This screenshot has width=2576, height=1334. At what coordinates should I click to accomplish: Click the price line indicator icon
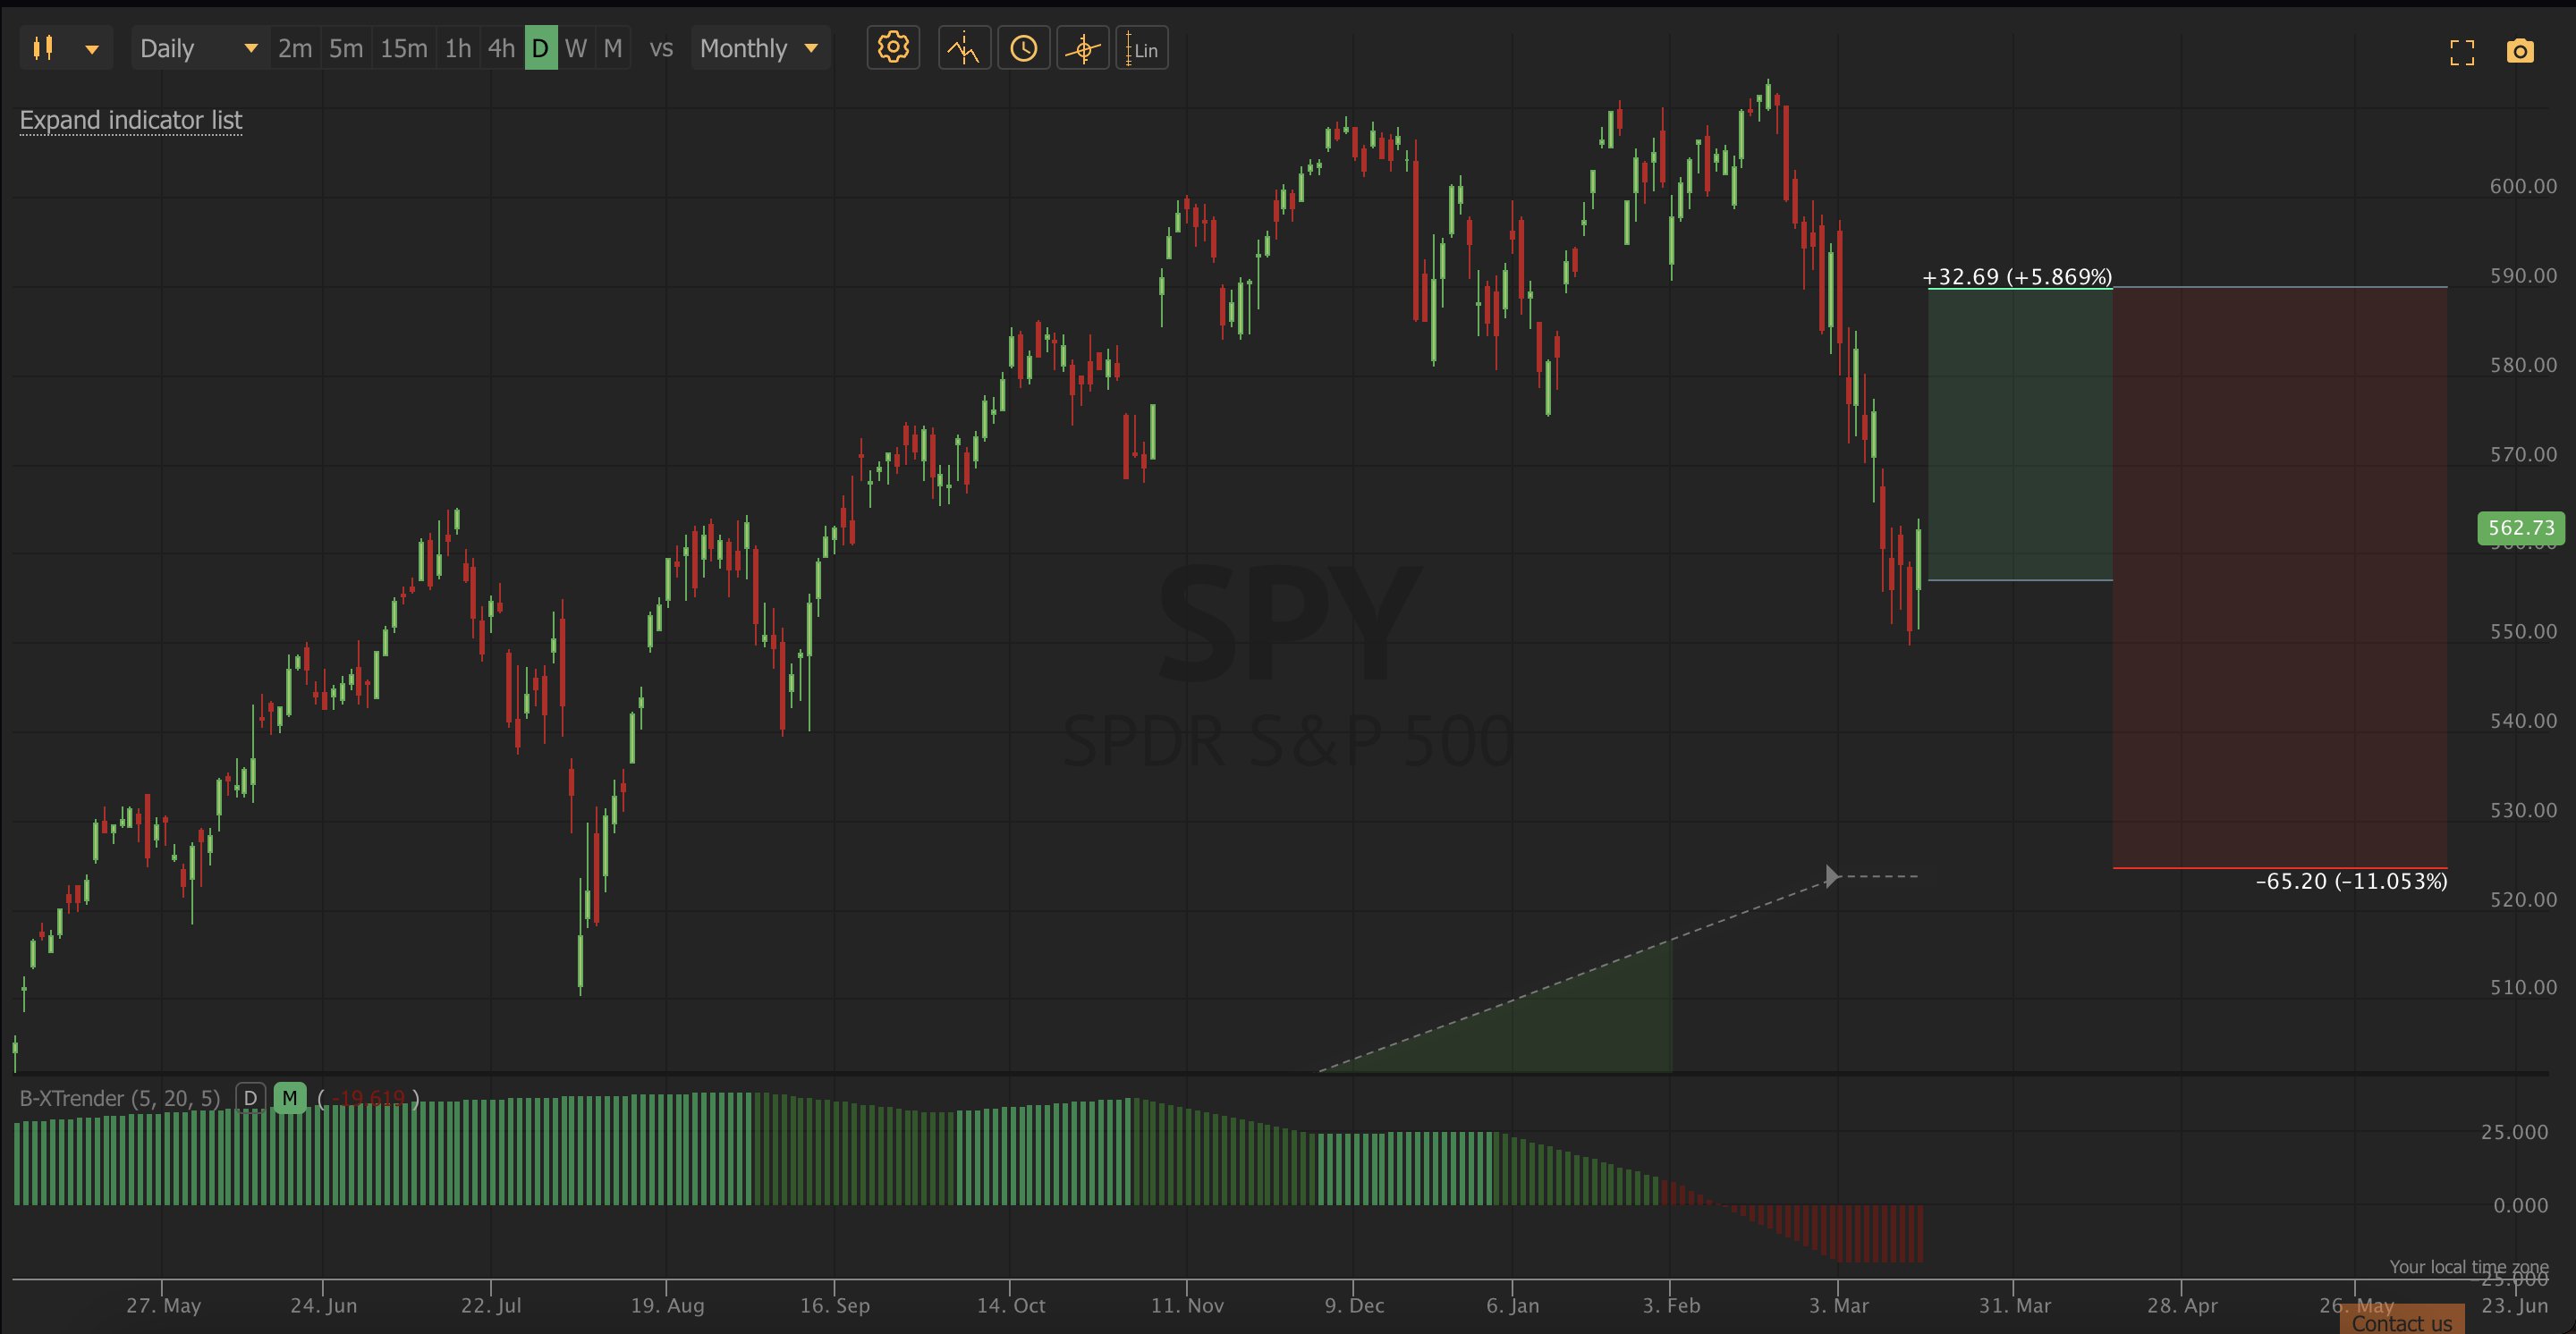tap(964, 48)
